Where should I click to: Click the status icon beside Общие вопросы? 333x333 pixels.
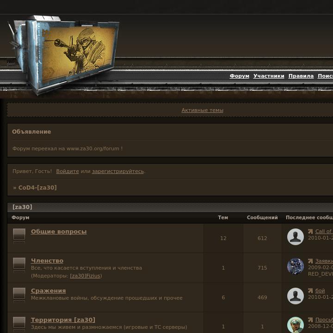(19, 235)
